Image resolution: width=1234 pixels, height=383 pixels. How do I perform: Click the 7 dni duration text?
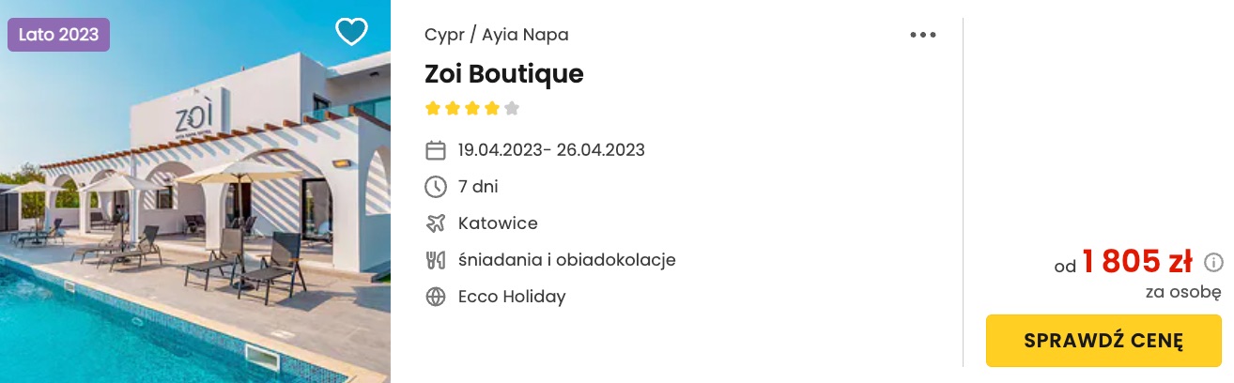478,187
